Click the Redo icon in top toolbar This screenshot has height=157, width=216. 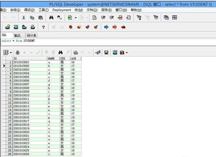pos(13,18)
